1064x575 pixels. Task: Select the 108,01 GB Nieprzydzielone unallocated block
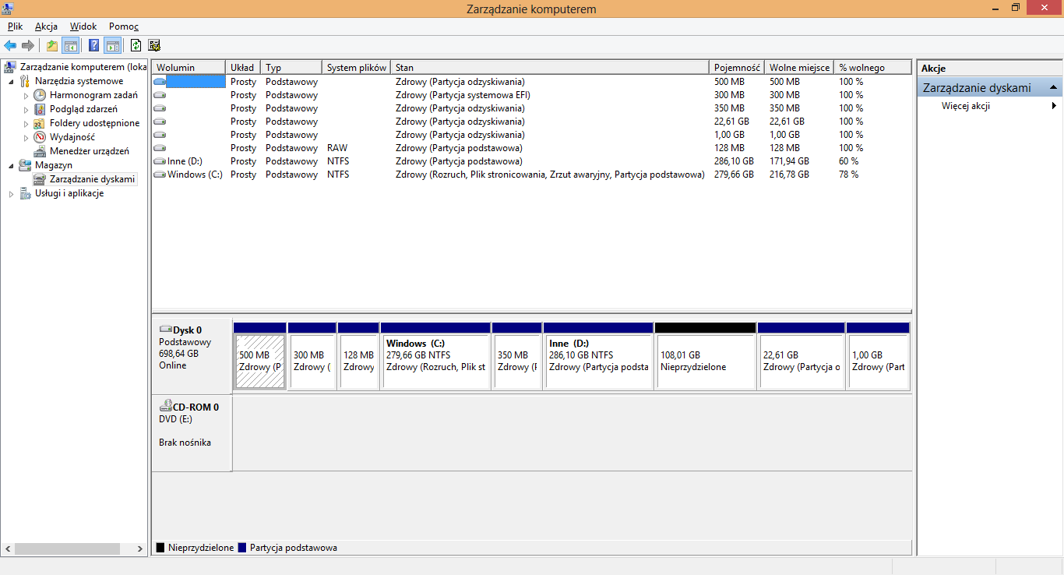pos(705,362)
